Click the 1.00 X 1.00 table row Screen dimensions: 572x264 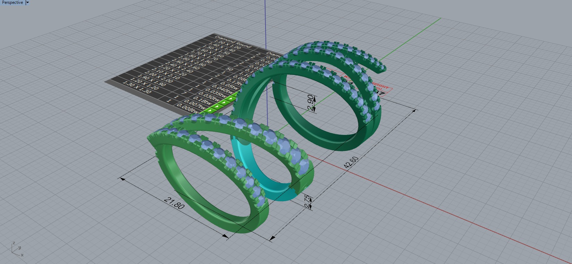(228, 44)
